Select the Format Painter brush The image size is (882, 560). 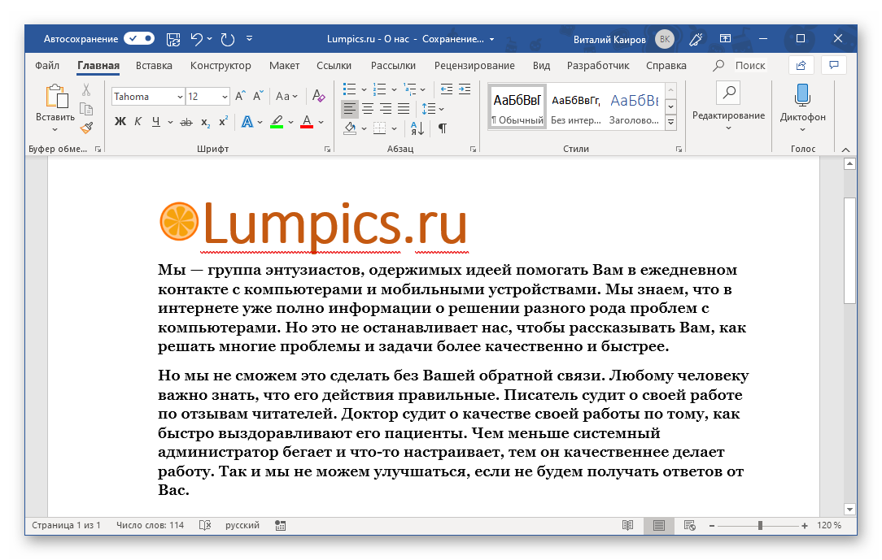(86, 128)
